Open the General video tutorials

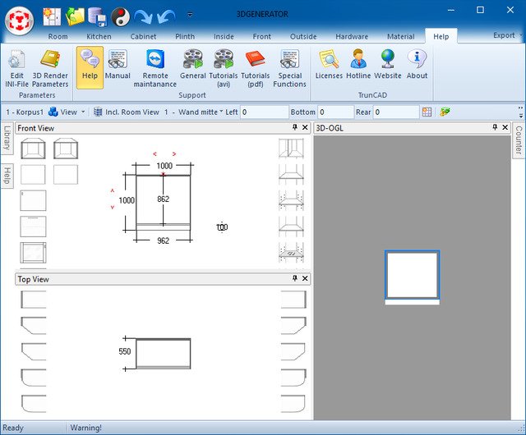tap(193, 66)
